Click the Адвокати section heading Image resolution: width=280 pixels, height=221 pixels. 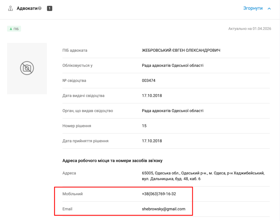[27, 8]
